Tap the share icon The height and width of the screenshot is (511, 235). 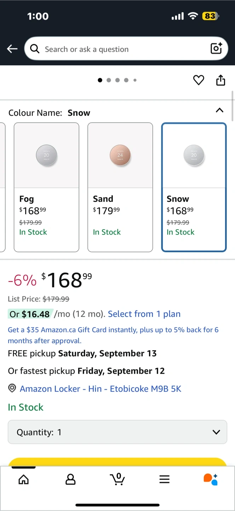(220, 80)
